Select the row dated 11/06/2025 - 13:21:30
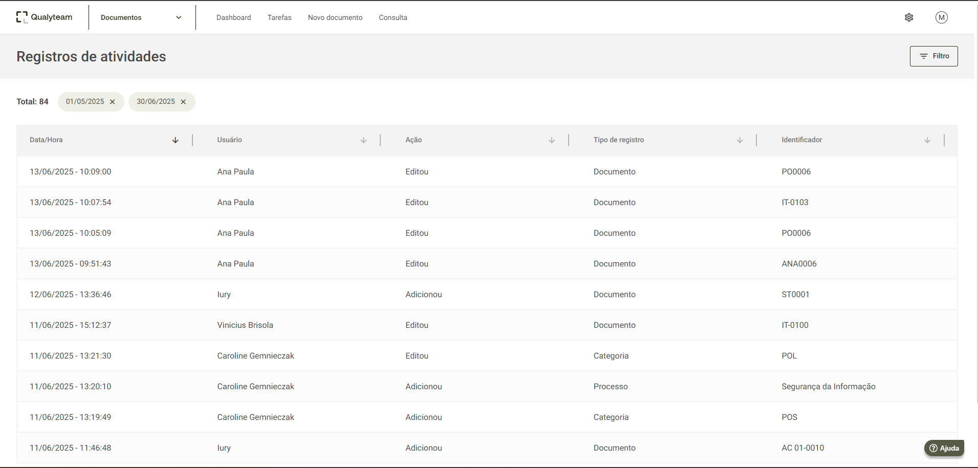 click(x=487, y=356)
